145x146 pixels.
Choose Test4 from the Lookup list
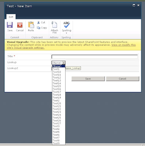[59, 129]
